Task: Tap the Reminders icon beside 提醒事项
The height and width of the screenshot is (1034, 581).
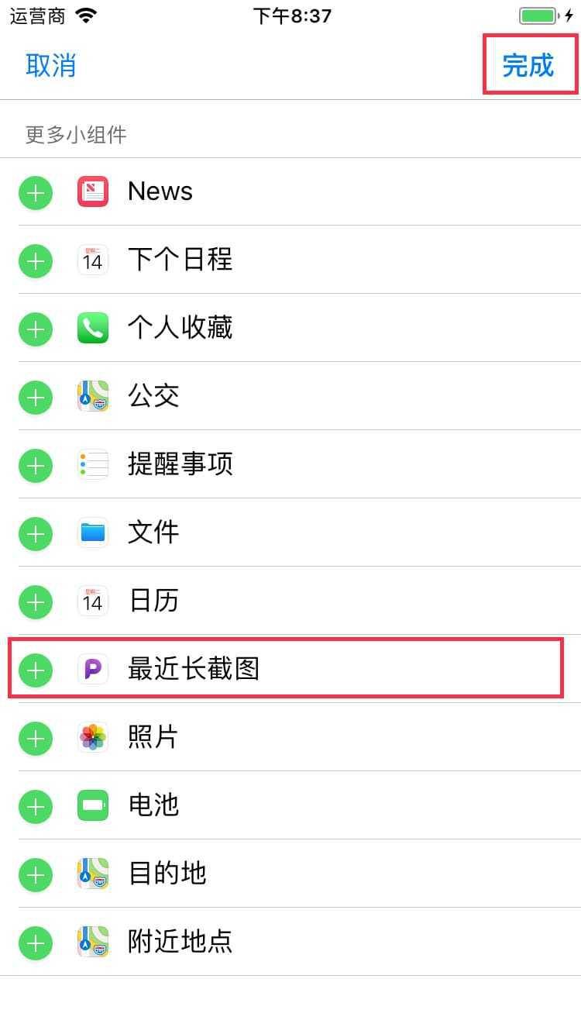Action: (93, 465)
